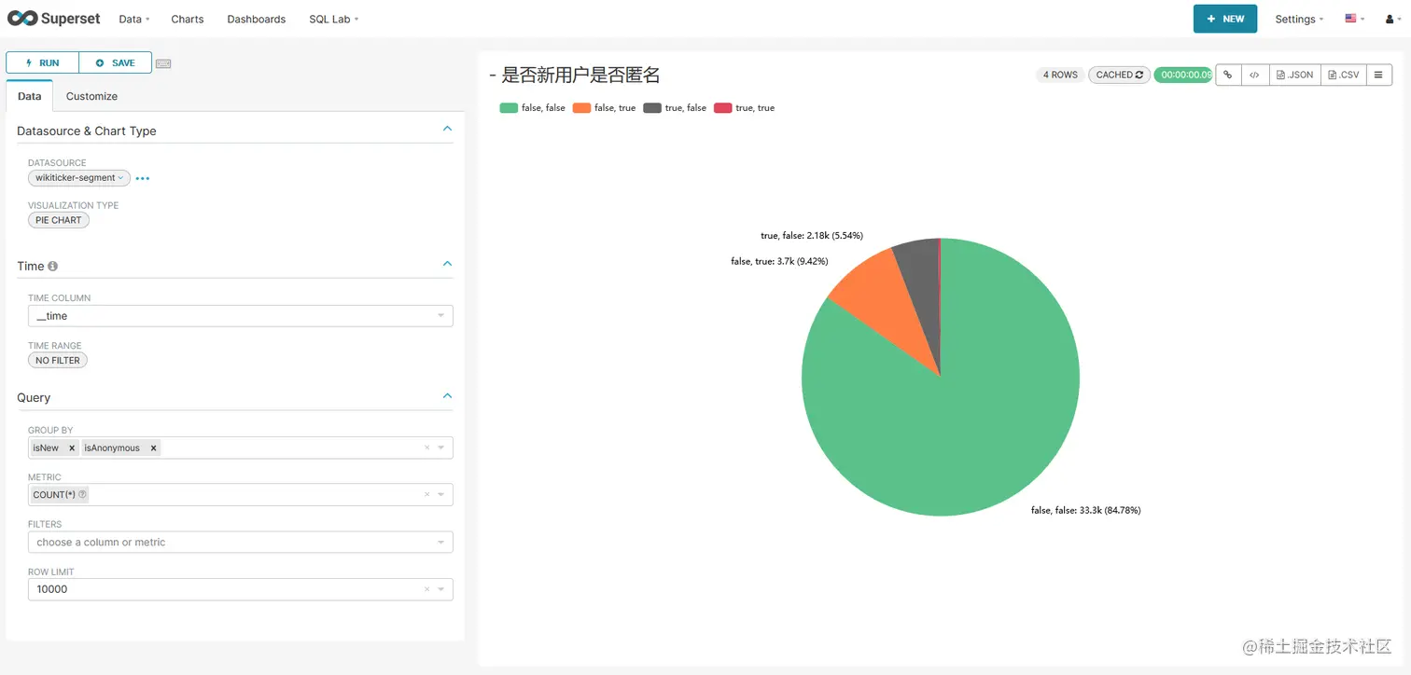Toggle 'true, false' legend series
Viewport: 1411px width, 675px height.
pyautogui.click(x=675, y=108)
